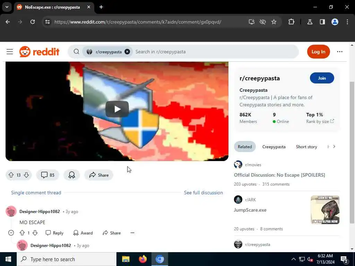Viewport: 355px width, 266px height.
Task: Open the JumpScare.exe post
Action: (x=250, y=210)
